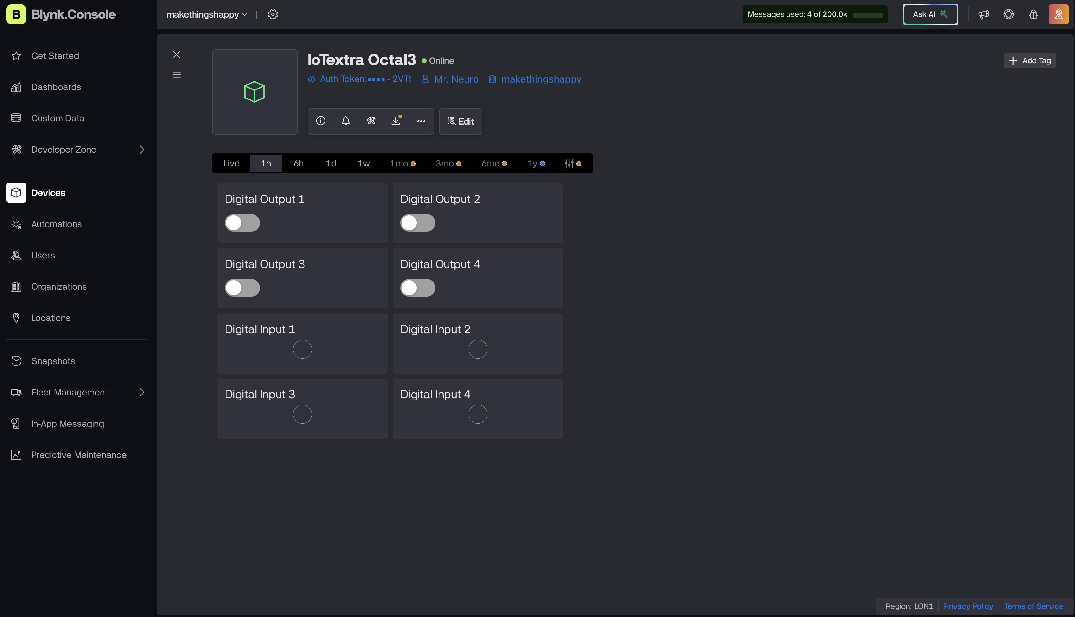Click the Predictive Maintenance icon
1075x617 pixels.
16,455
